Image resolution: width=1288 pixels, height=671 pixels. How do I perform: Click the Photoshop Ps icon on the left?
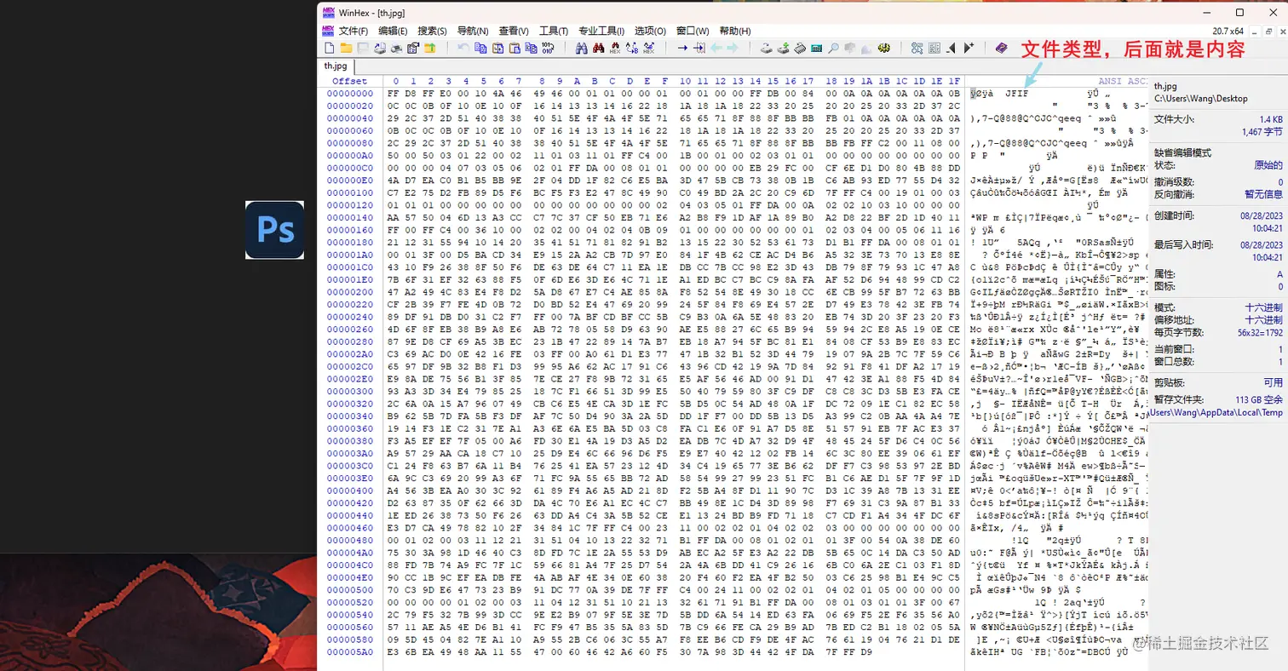coord(274,230)
